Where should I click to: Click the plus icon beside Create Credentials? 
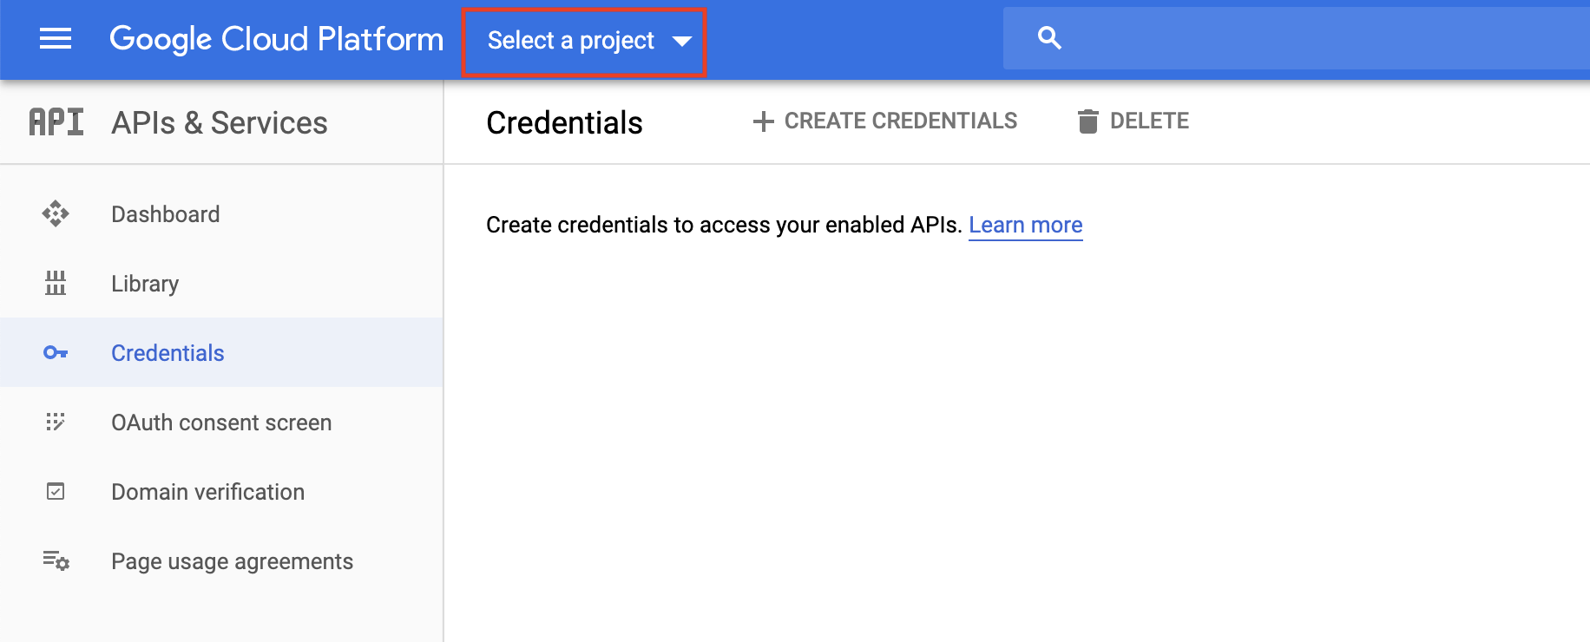763,121
